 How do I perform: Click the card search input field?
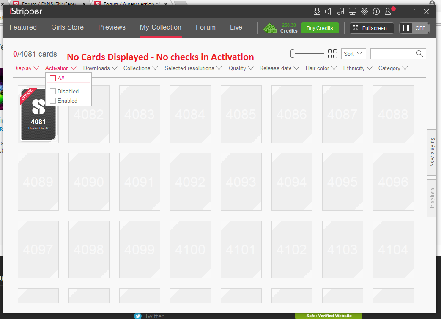pos(398,54)
